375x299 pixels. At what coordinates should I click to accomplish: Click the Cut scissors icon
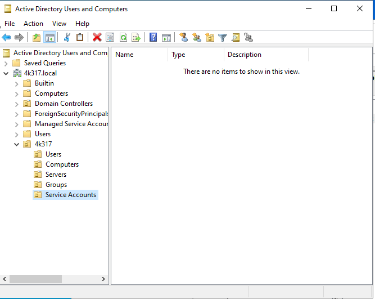pyautogui.click(x=67, y=38)
